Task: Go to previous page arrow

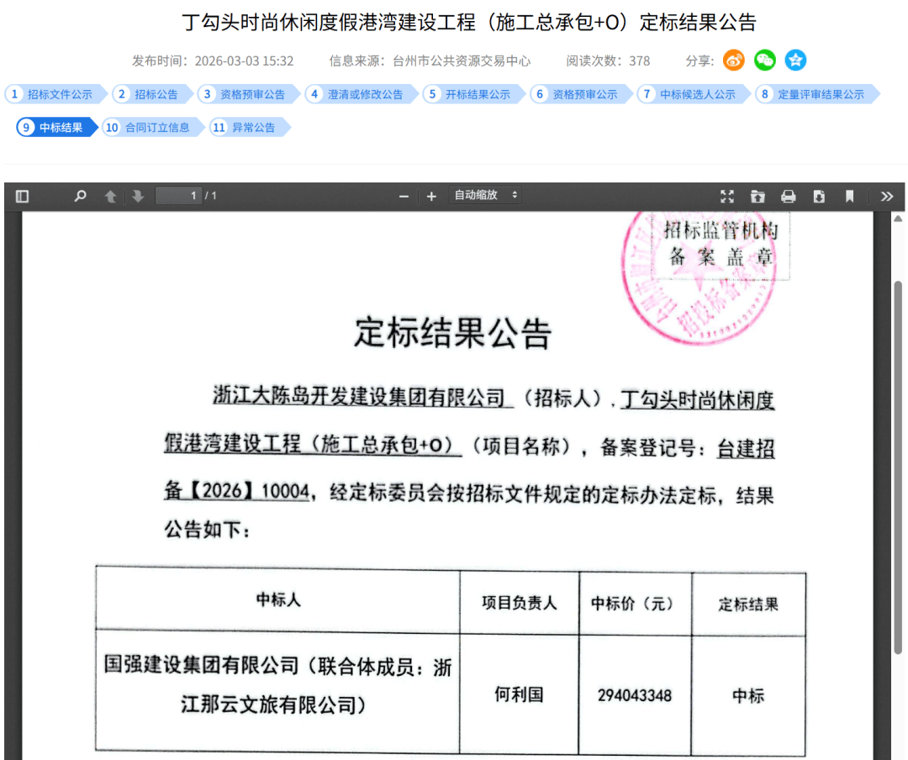Action: [110, 197]
